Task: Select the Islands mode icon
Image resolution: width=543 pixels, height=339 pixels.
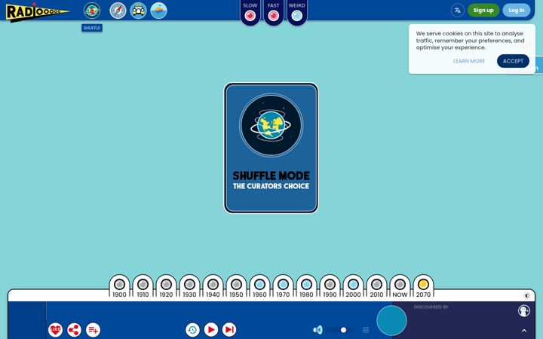Action: (x=159, y=11)
